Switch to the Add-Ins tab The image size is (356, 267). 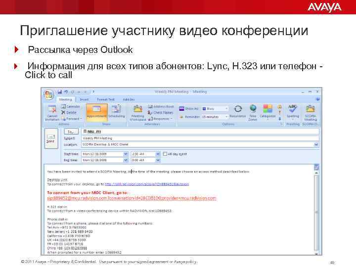click(129, 99)
